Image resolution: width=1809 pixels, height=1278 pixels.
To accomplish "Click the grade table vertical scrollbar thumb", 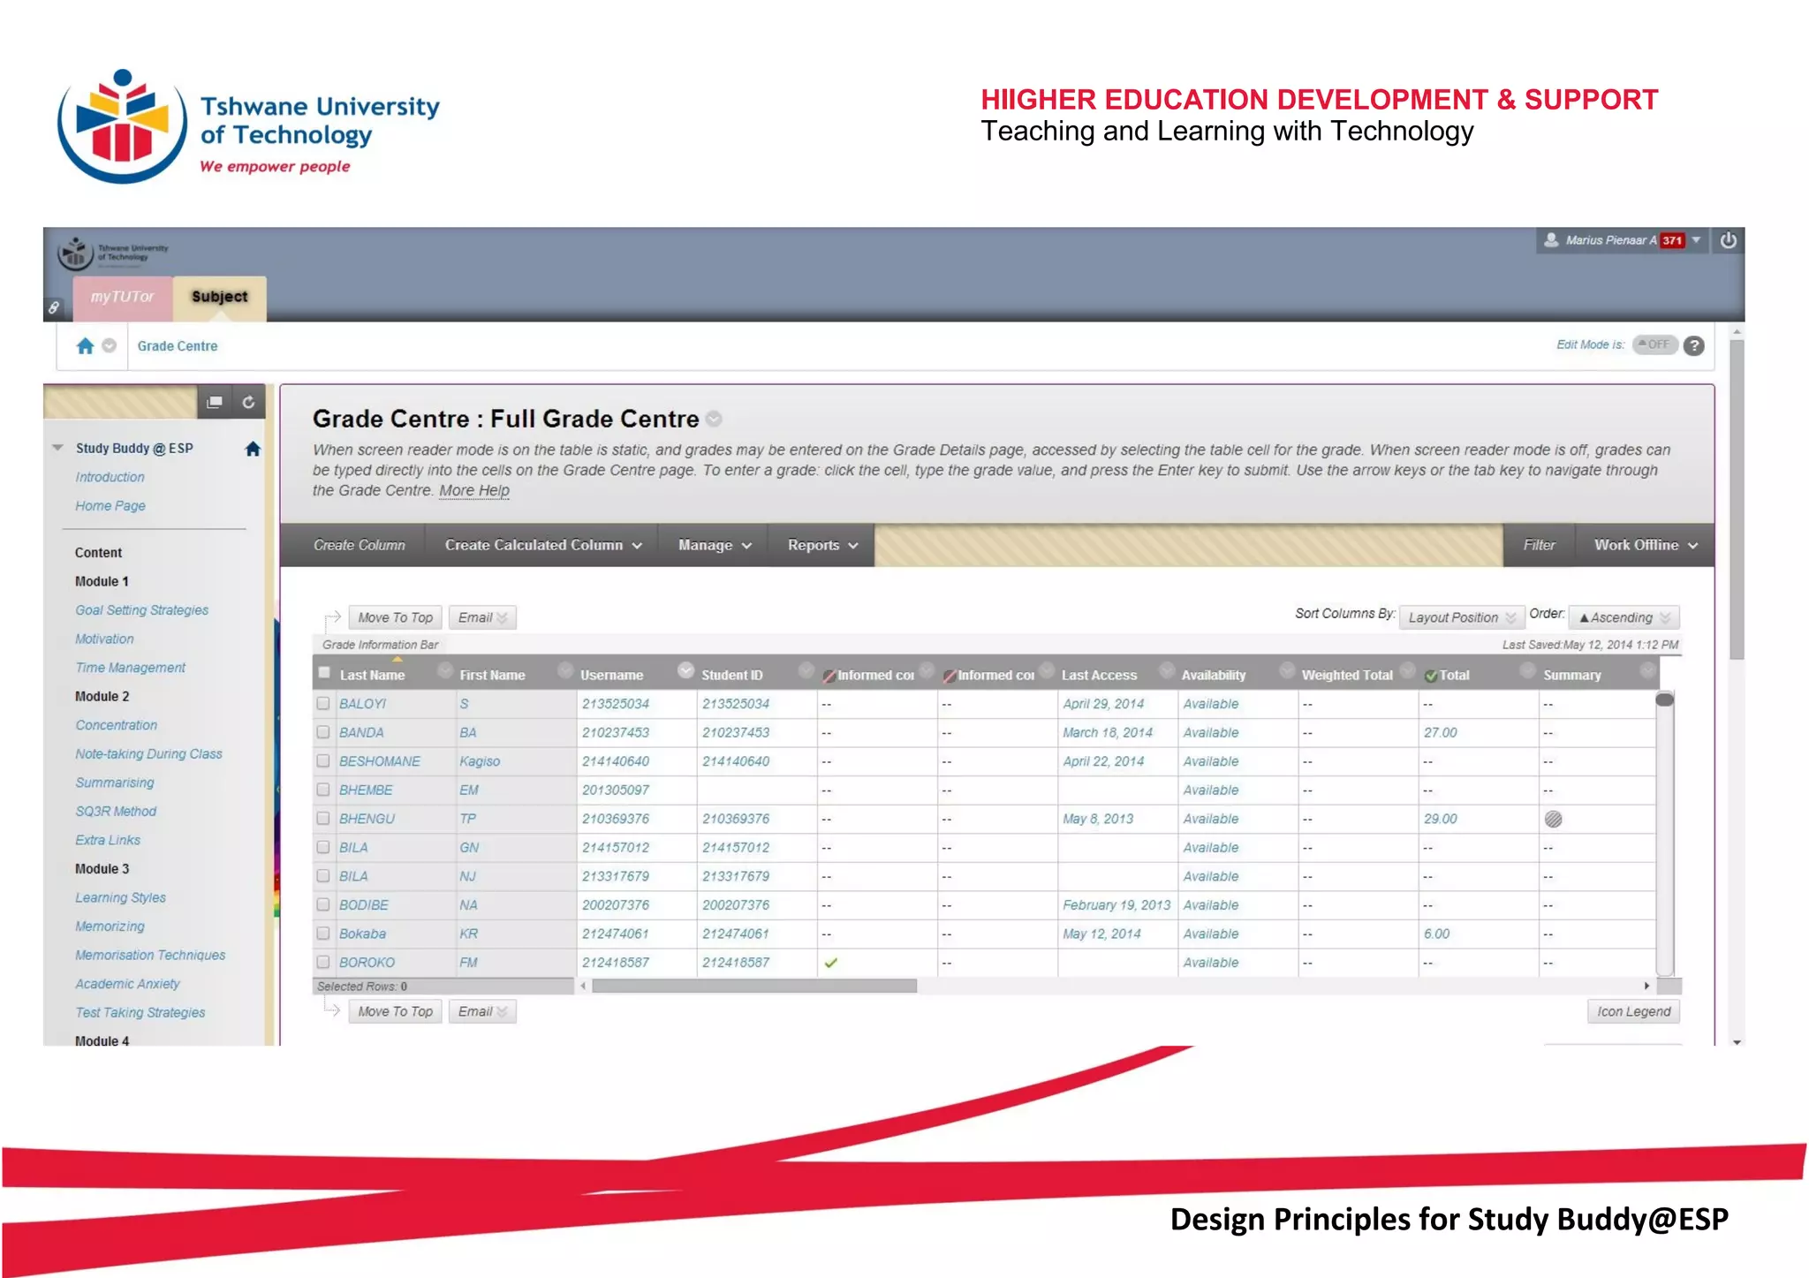I will point(1664,700).
